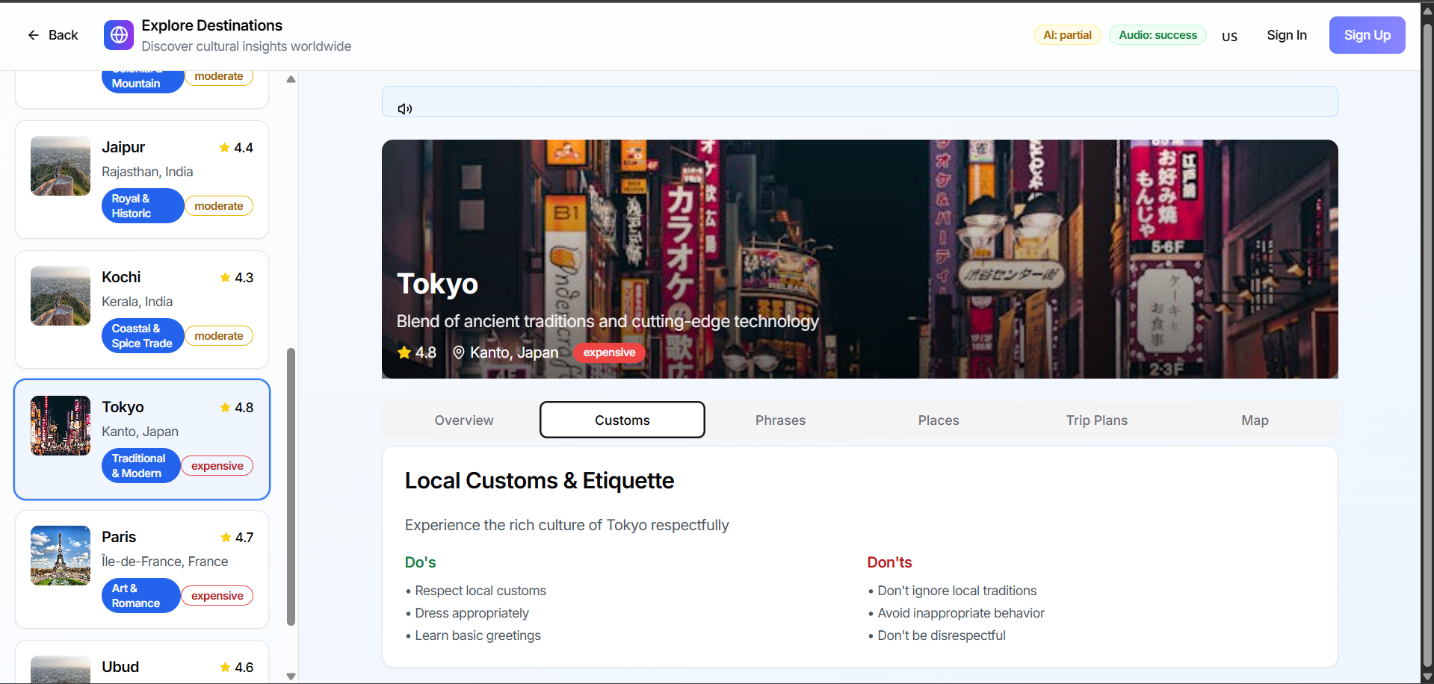Click the Audio: success status badge
The width and height of the screenshot is (1434, 684).
click(x=1158, y=35)
